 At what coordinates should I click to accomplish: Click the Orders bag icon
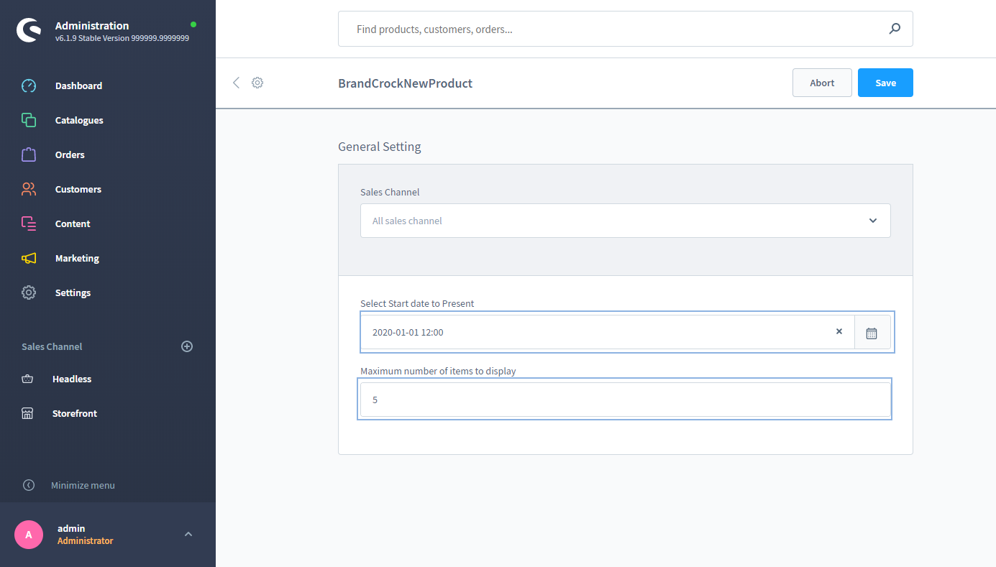pos(29,155)
